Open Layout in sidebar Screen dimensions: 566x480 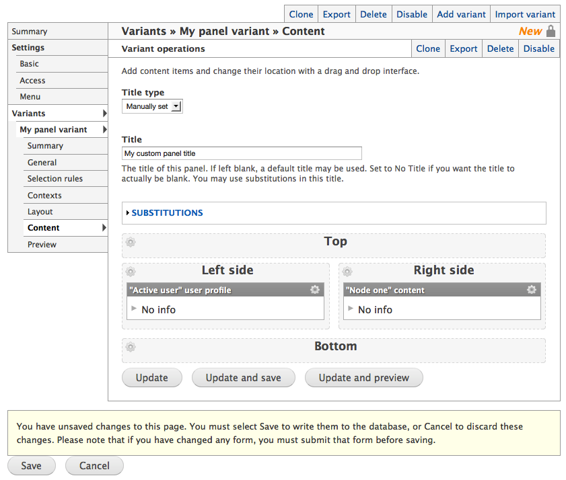[66, 211]
